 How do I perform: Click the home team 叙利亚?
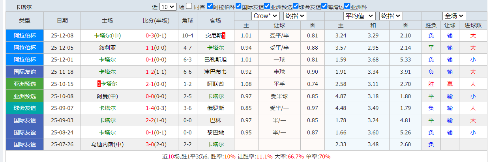click(107, 48)
